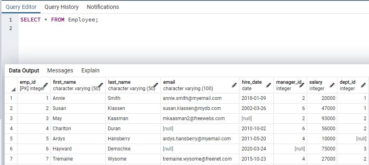
Task: Select the annie.smith@myemail.com email cell
Action: (192, 98)
